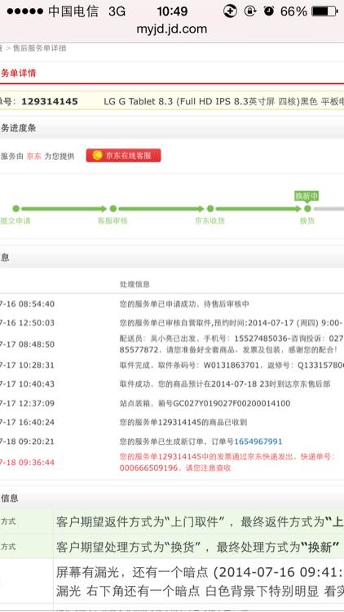Click the first progress step dot
Screen dimensions: 344x612
[x=16, y=209]
